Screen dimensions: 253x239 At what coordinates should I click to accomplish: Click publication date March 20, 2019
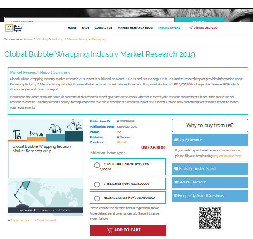pyautogui.click(x=127, y=127)
